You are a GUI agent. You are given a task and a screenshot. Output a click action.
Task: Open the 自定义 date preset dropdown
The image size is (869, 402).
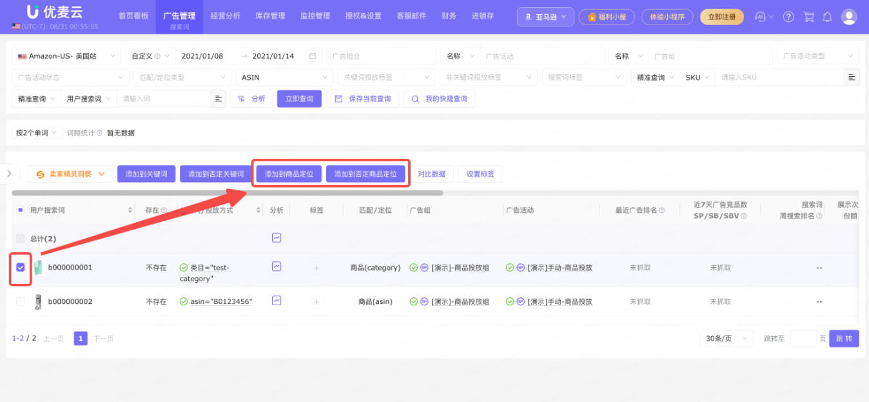point(150,56)
